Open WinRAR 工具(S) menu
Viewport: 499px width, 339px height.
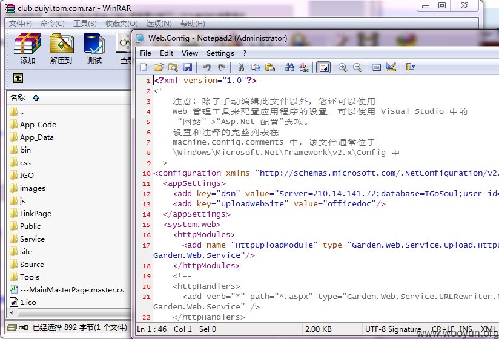tap(85, 24)
